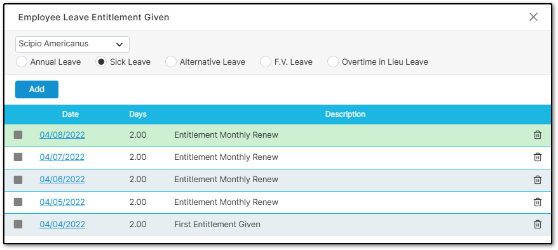
Task: Switch to F.V. Leave type
Action: tap(266, 62)
